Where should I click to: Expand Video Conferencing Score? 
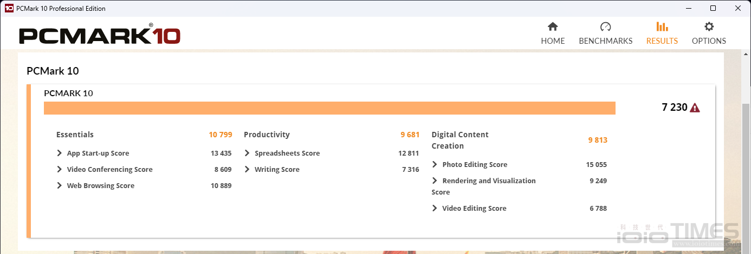tap(59, 170)
